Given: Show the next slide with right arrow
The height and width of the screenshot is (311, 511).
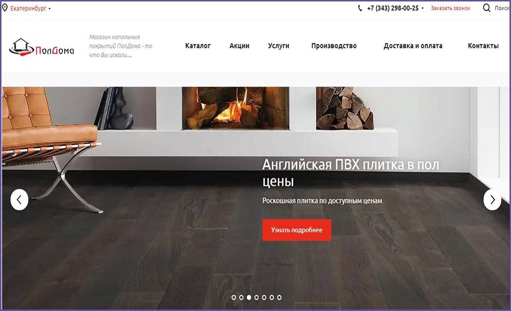Looking at the screenshot, I should tap(492, 199).
